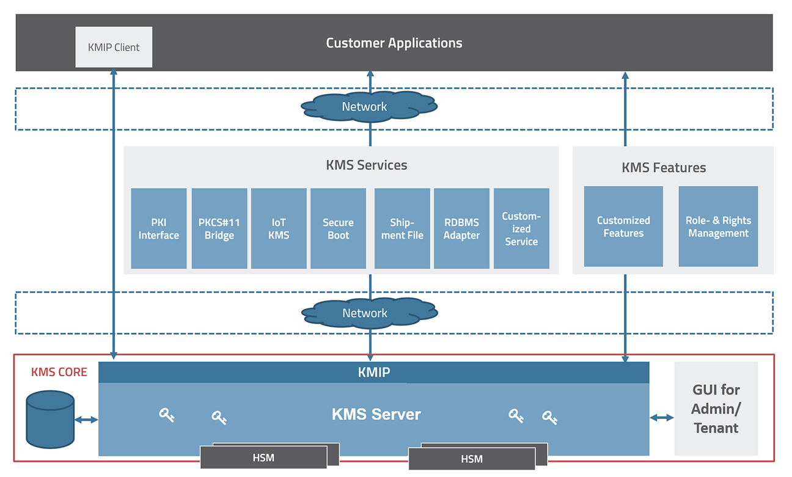Open the GUI for Admin/Tenant box

[716, 409]
